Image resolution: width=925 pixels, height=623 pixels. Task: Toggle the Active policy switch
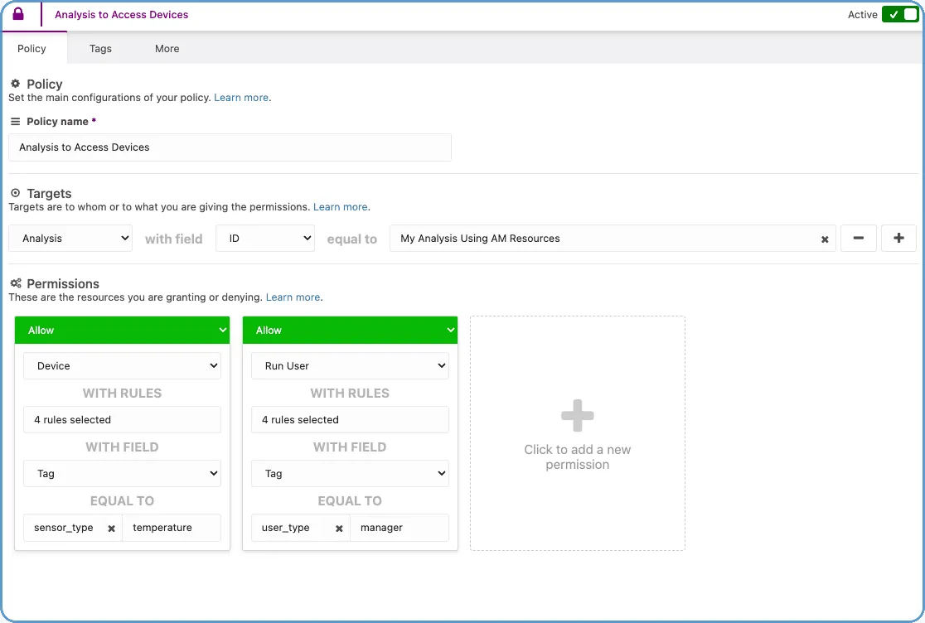pos(899,15)
